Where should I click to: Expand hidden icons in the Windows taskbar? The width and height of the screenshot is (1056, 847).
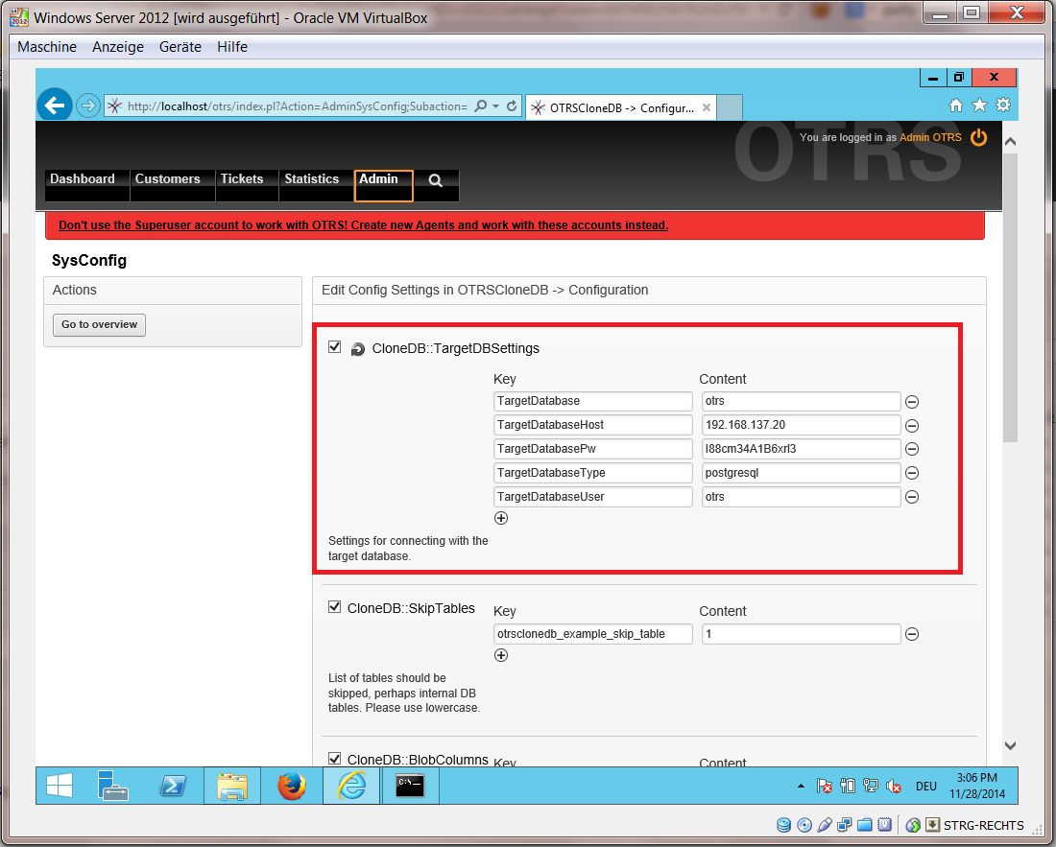(x=801, y=785)
